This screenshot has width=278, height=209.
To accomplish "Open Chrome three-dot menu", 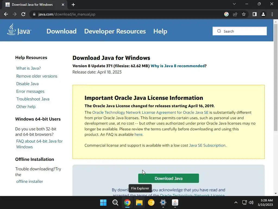I will coord(272,14).
